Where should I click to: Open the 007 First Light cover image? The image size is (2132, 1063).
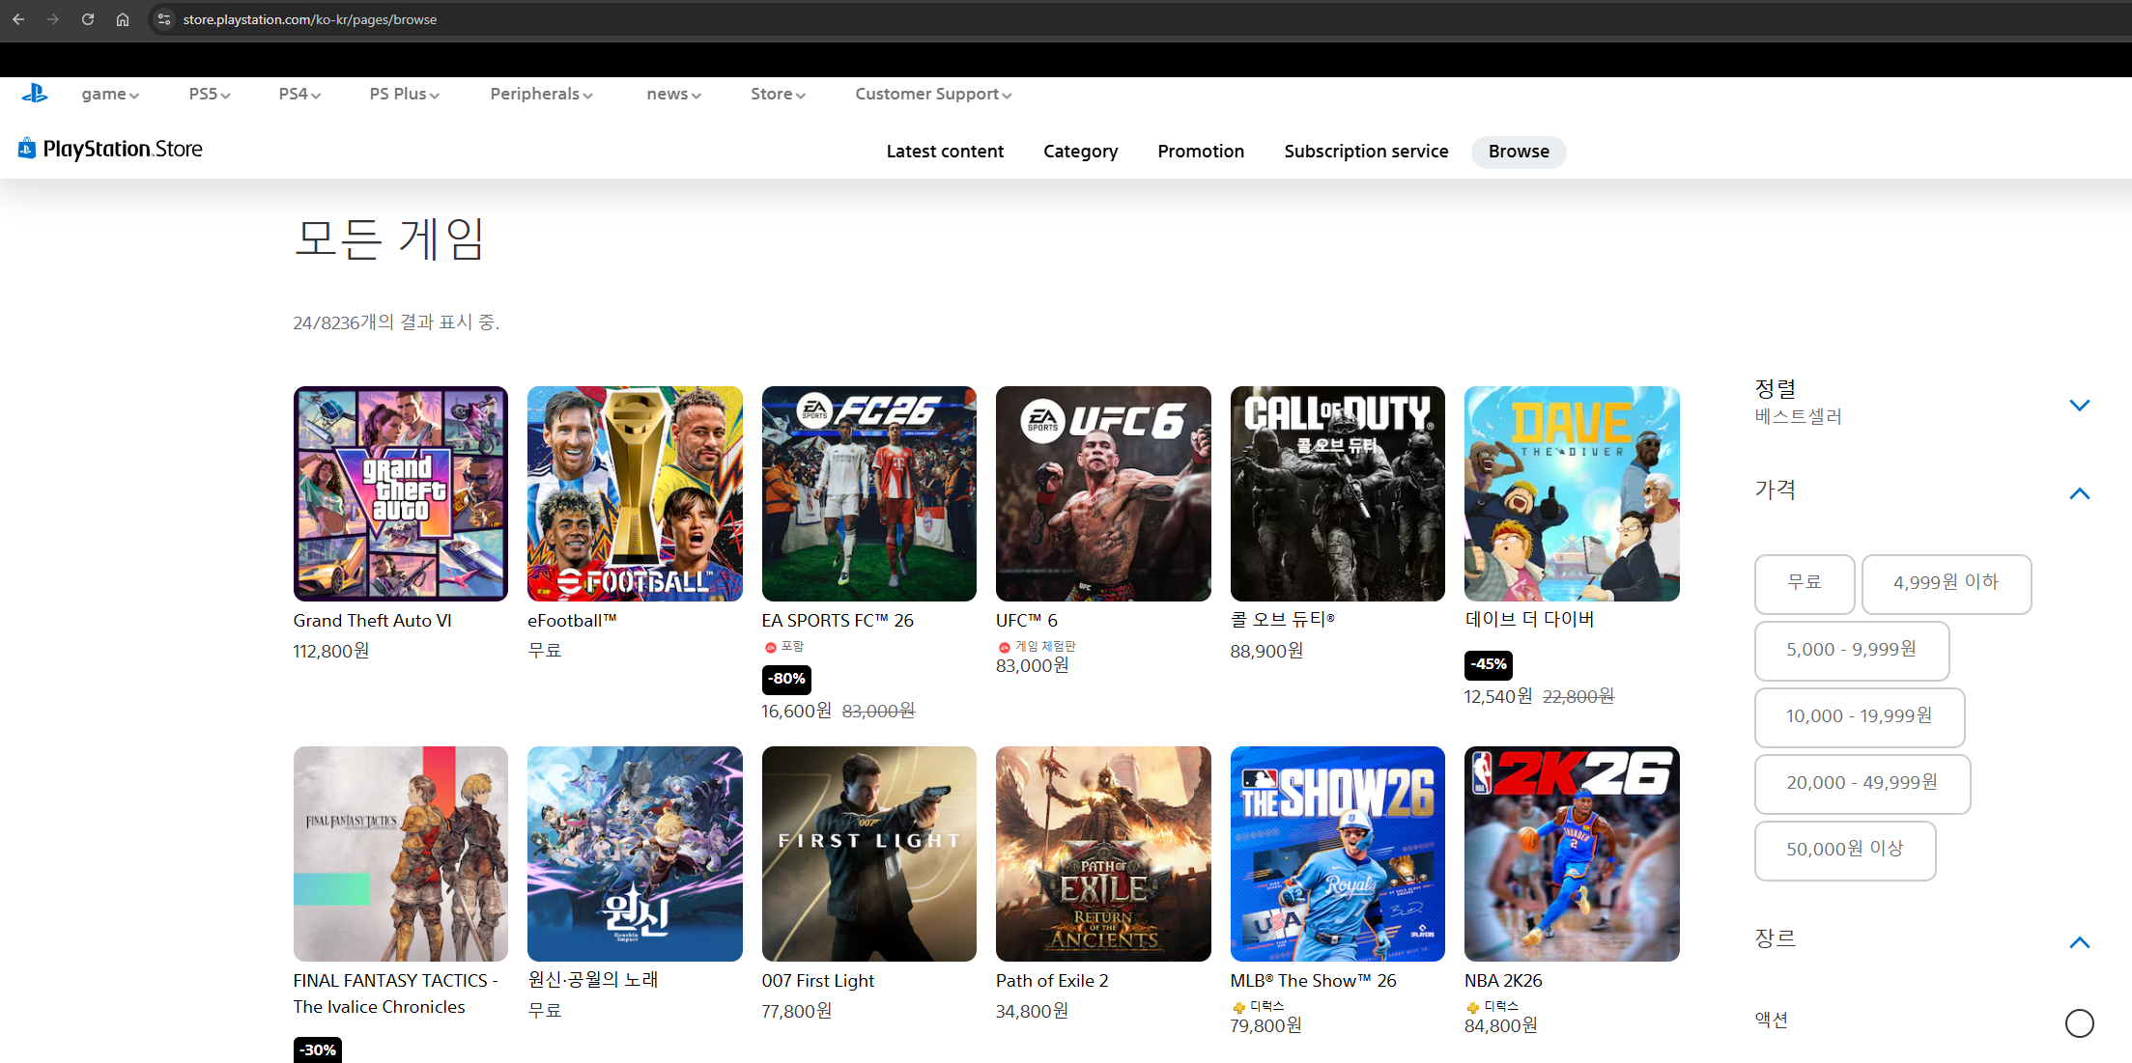(x=869, y=853)
